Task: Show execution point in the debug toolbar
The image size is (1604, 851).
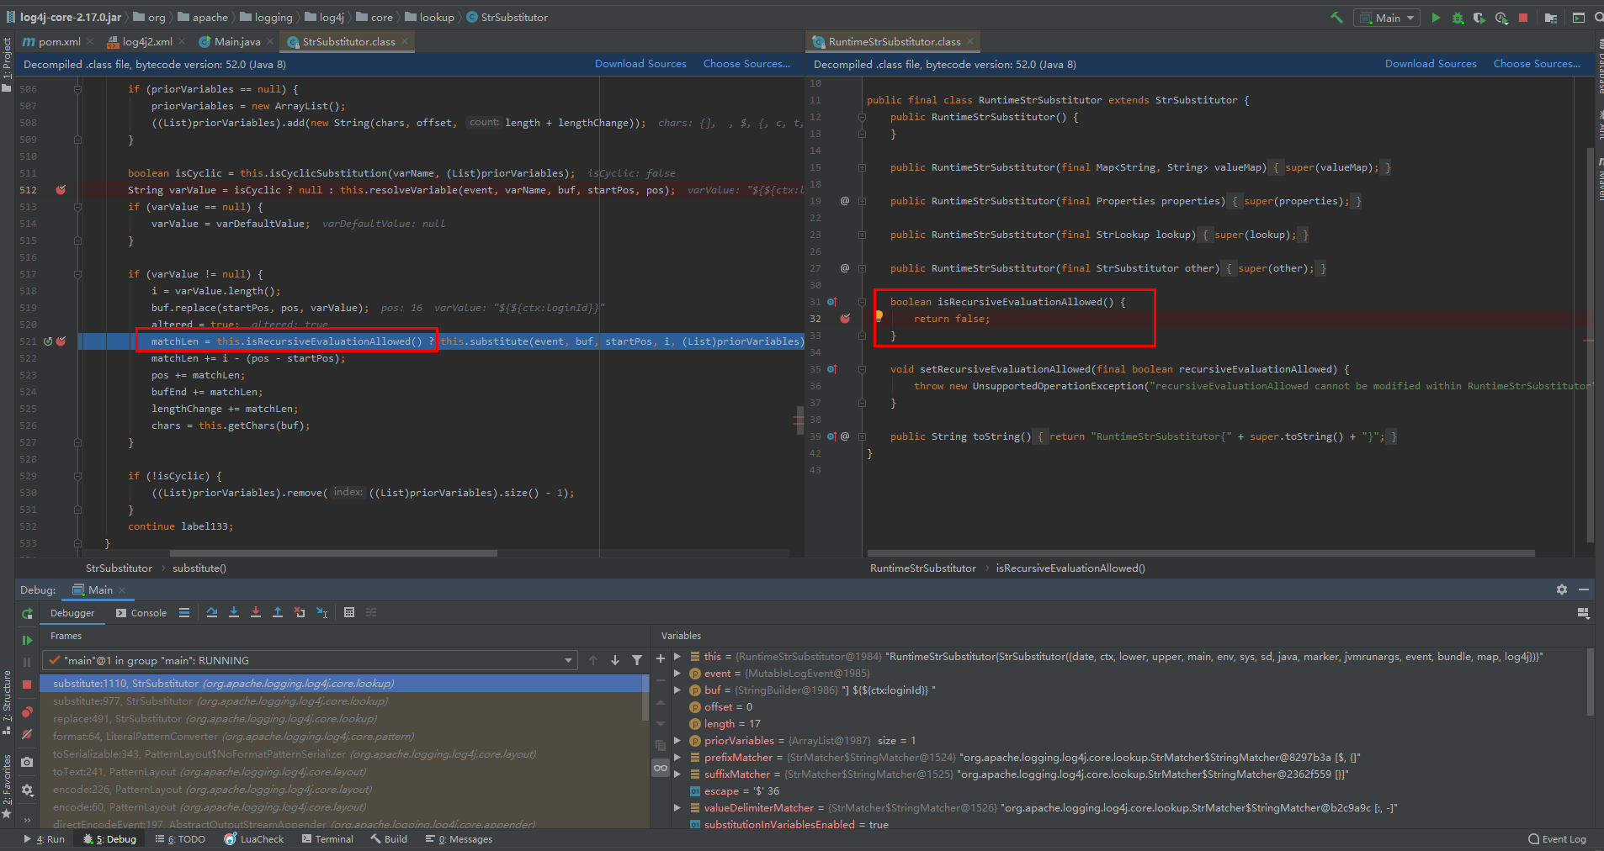Action: point(184,613)
